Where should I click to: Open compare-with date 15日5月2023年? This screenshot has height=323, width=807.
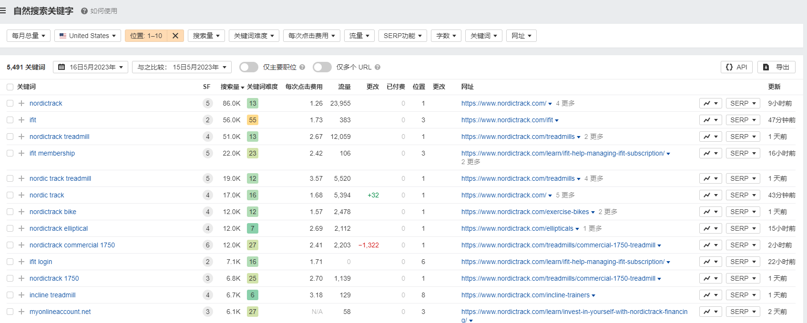click(182, 67)
